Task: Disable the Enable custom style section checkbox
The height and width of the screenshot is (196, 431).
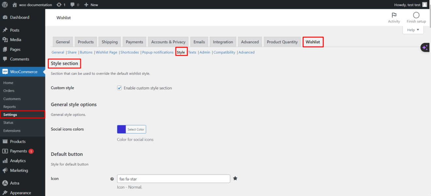Action: [x=120, y=88]
